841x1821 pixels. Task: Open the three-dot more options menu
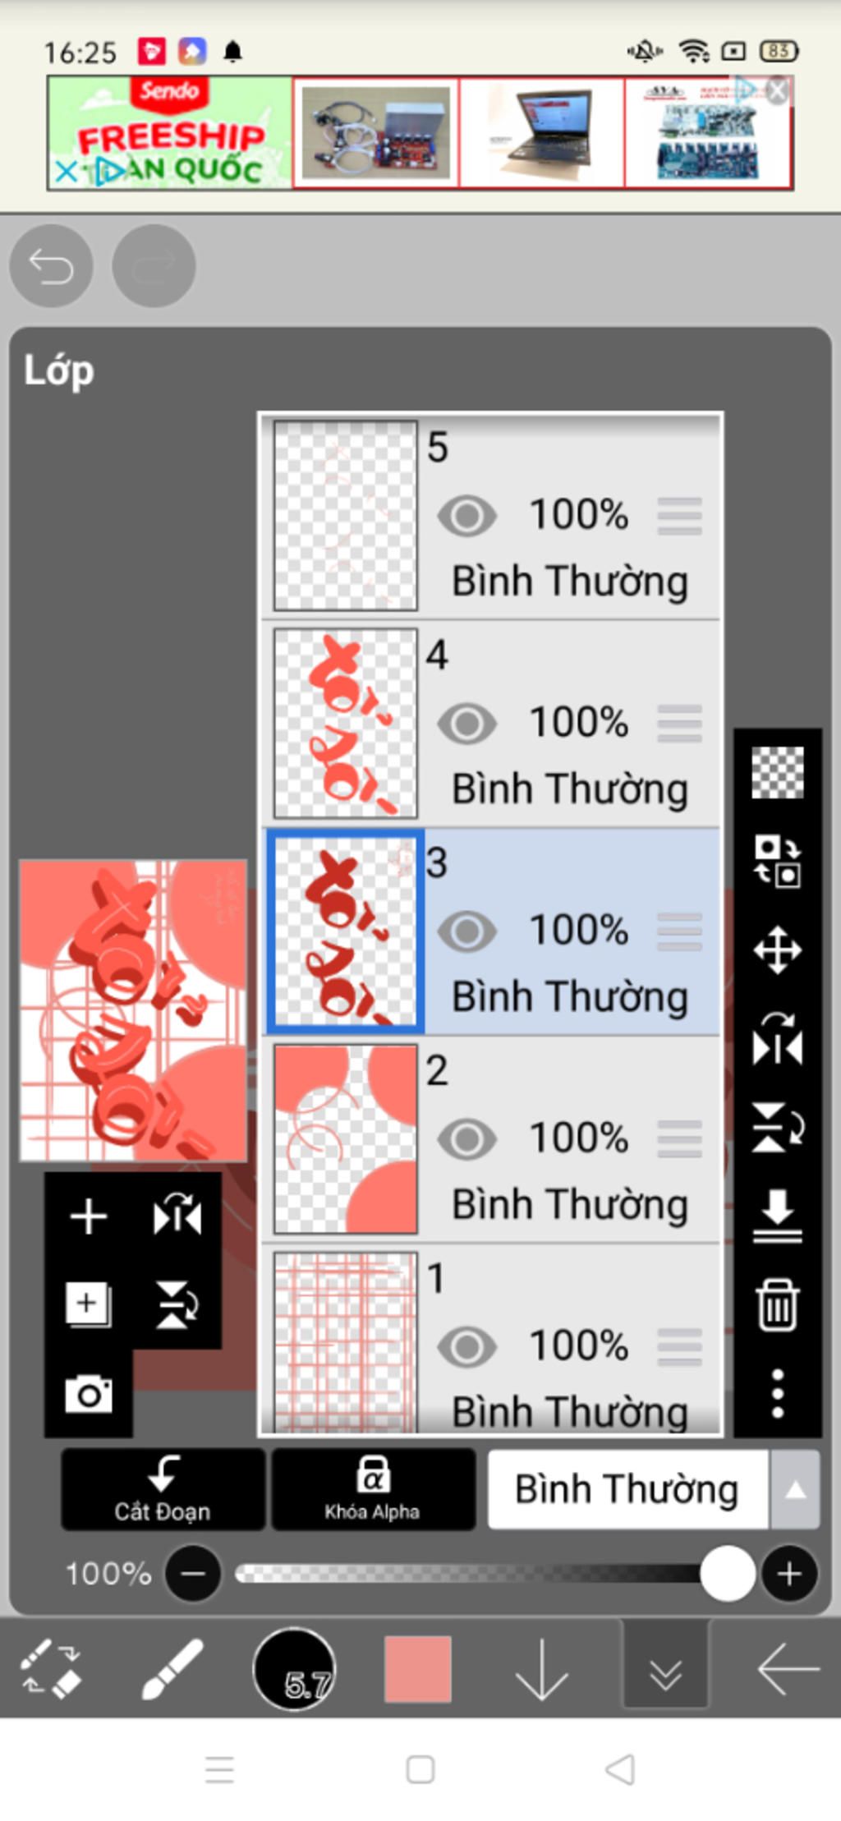[x=777, y=1393]
